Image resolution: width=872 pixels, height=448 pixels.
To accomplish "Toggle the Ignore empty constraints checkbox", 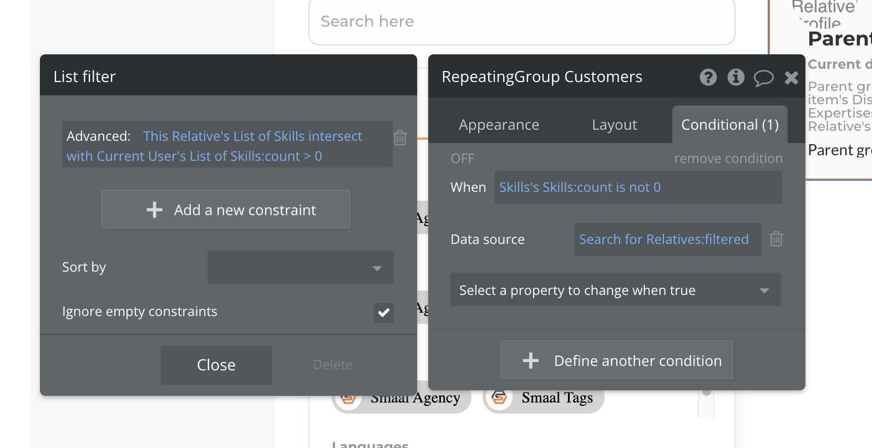I will (383, 312).
